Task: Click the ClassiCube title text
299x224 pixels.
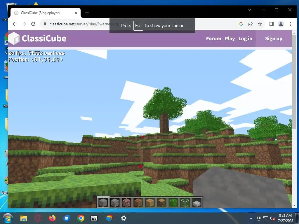Action: coord(44,38)
